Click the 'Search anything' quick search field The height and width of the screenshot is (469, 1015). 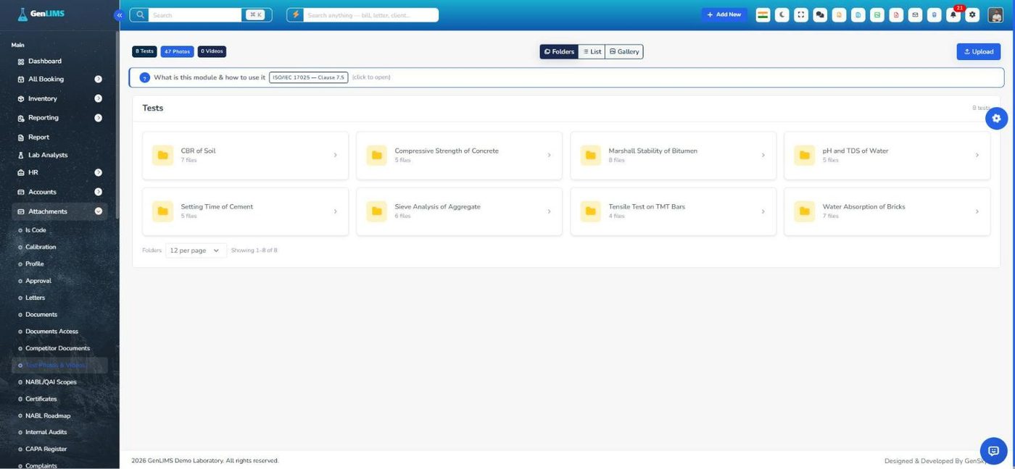point(370,14)
